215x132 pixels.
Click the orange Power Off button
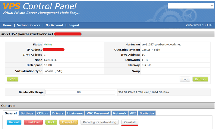pos(69,122)
